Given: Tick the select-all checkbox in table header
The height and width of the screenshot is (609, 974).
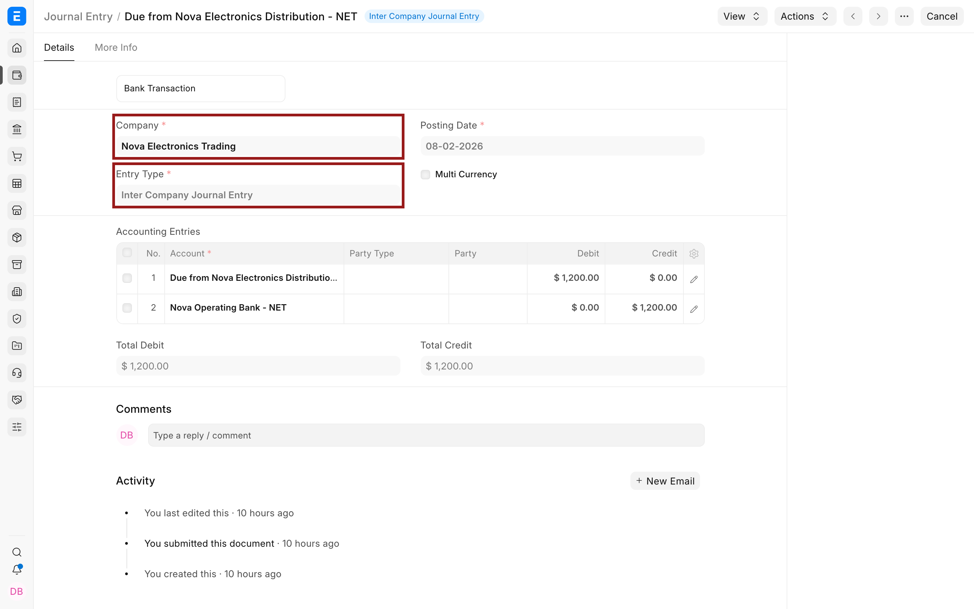Looking at the screenshot, I should [127, 252].
